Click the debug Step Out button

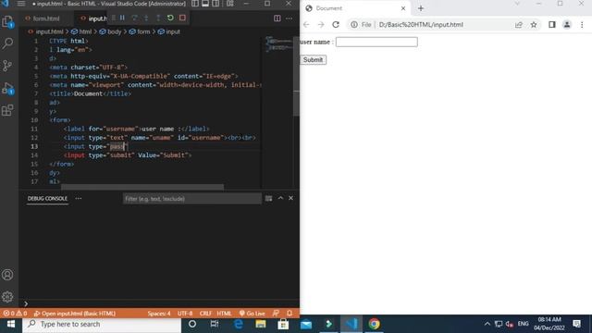coord(158,18)
